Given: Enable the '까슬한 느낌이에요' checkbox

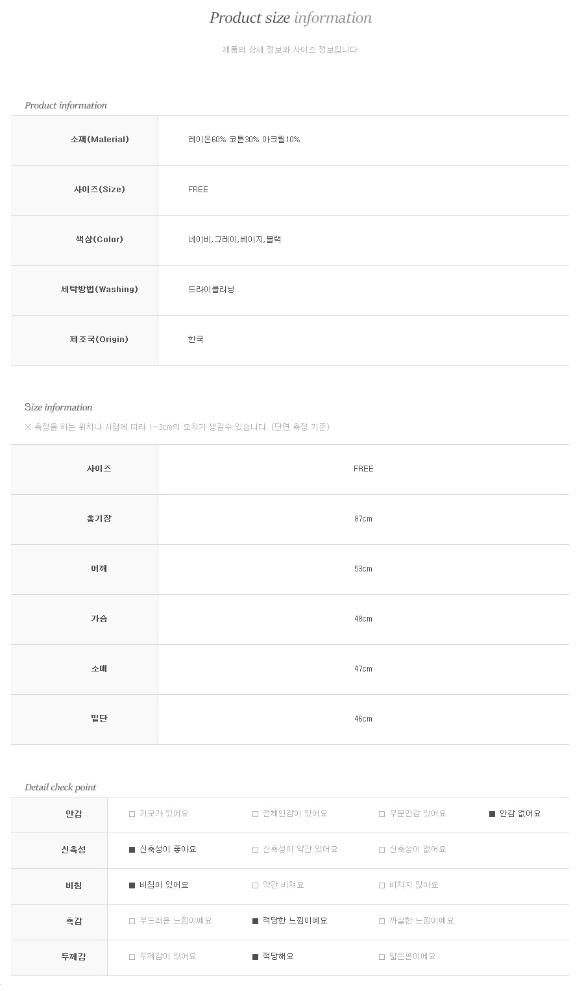Looking at the screenshot, I should (x=382, y=921).
